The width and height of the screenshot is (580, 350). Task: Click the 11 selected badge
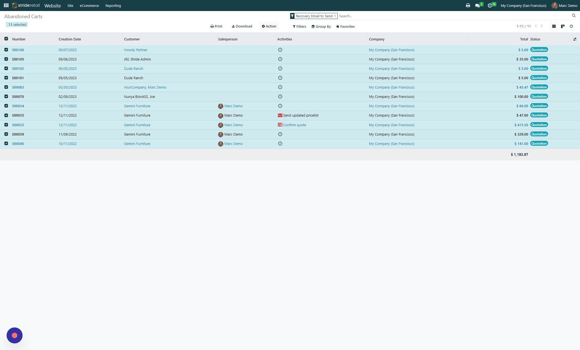click(17, 24)
